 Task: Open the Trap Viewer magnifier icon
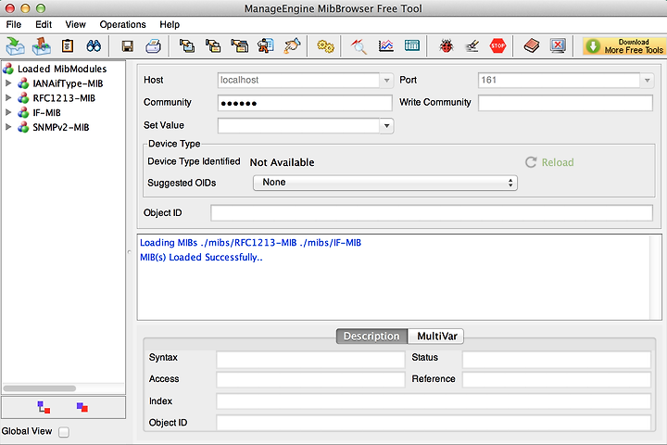click(359, 46)
